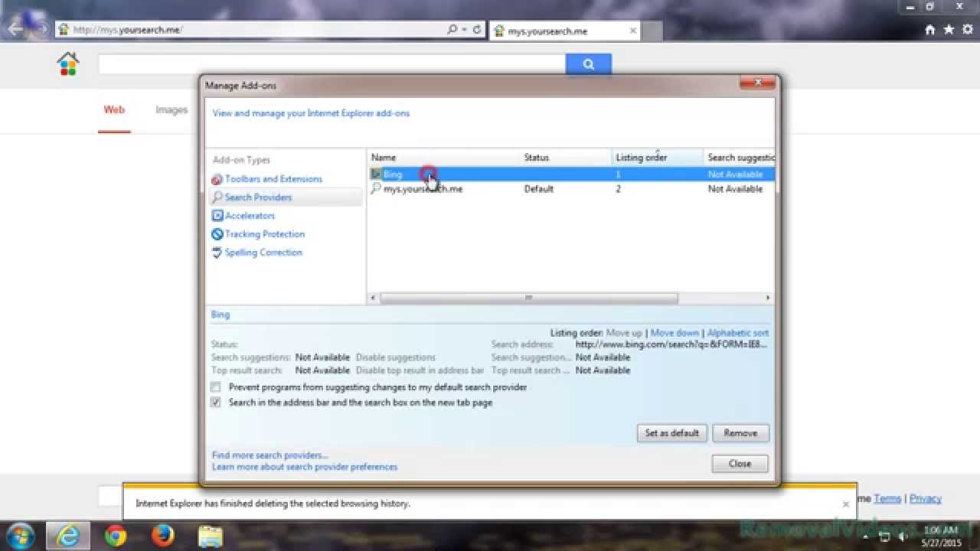Open Internet Explorer home icon at top right
This screenshot has width=980, height=551.
click(930, 30)
